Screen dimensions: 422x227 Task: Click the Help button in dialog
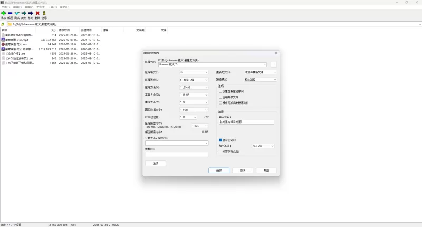point(266,171)
